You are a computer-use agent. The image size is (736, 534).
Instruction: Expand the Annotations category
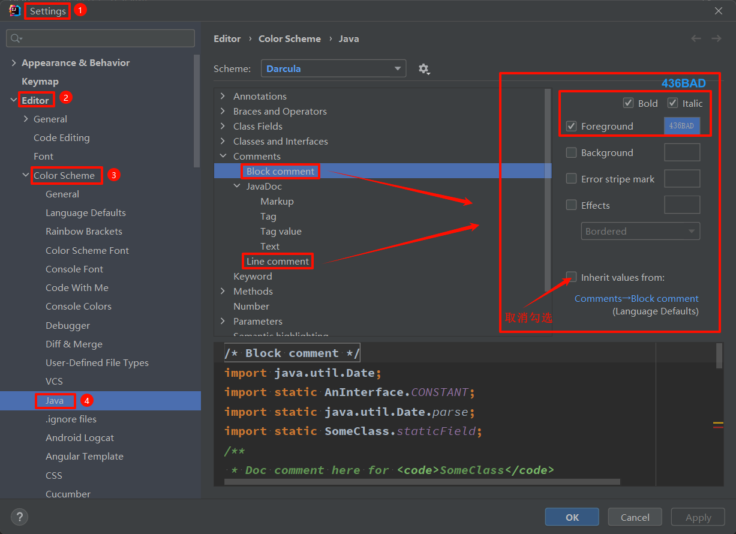click(223, 96)
